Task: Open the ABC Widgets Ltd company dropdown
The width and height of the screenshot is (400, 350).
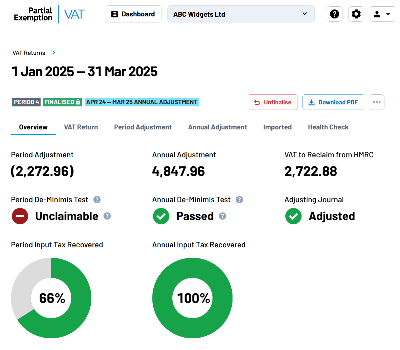Action: tap(241, 14)
